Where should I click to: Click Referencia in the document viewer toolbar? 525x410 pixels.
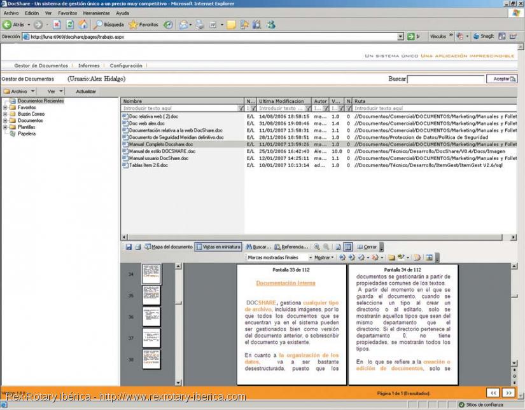[x=291, y=247]
